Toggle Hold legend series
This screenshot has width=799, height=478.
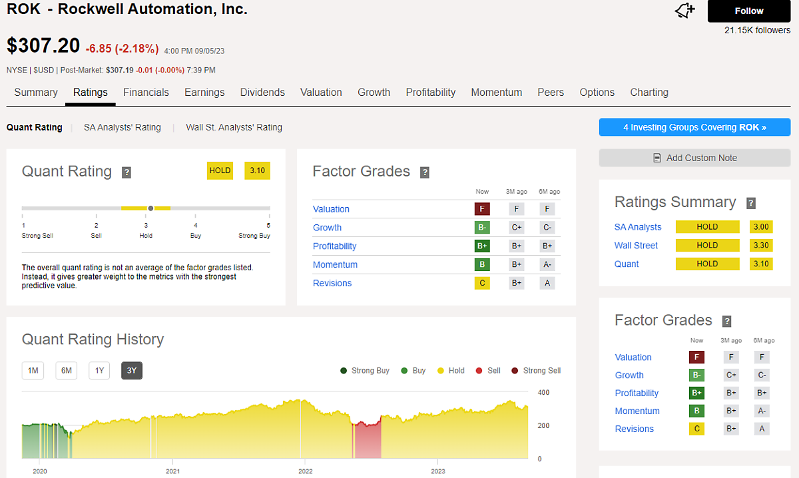(451, 371)
